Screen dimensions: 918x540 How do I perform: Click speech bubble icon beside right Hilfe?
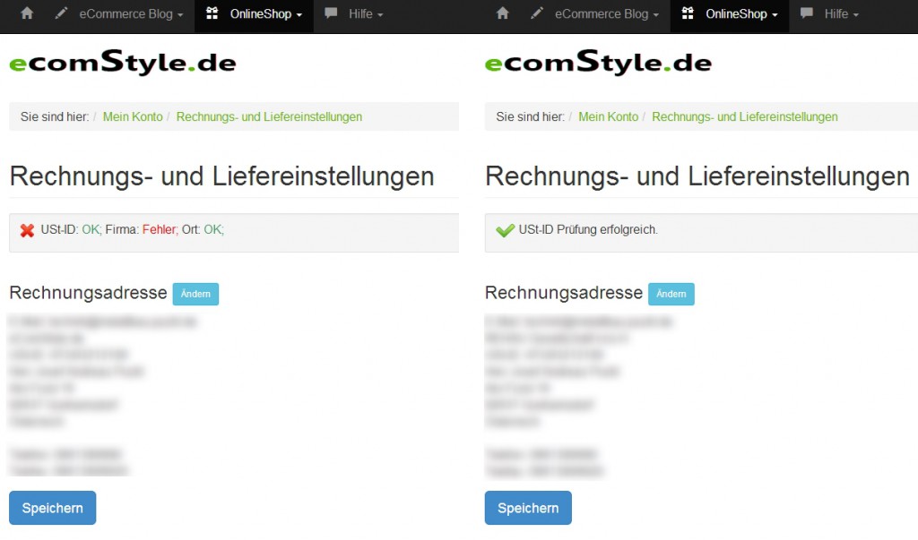(x=806, y=13)
